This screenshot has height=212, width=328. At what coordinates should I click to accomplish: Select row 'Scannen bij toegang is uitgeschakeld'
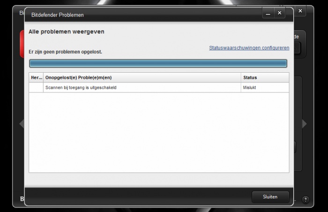pos(159,88)
